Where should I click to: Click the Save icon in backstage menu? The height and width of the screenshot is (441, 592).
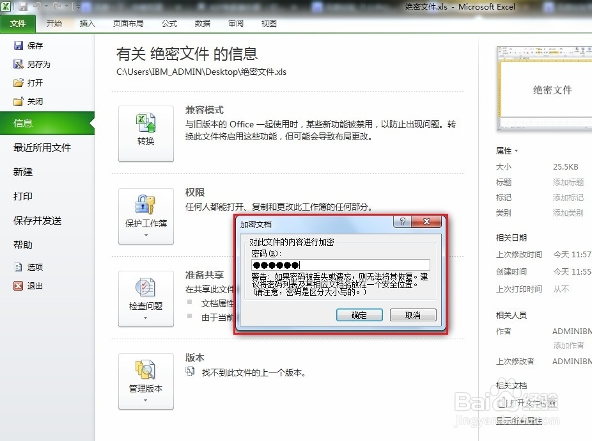18,45
